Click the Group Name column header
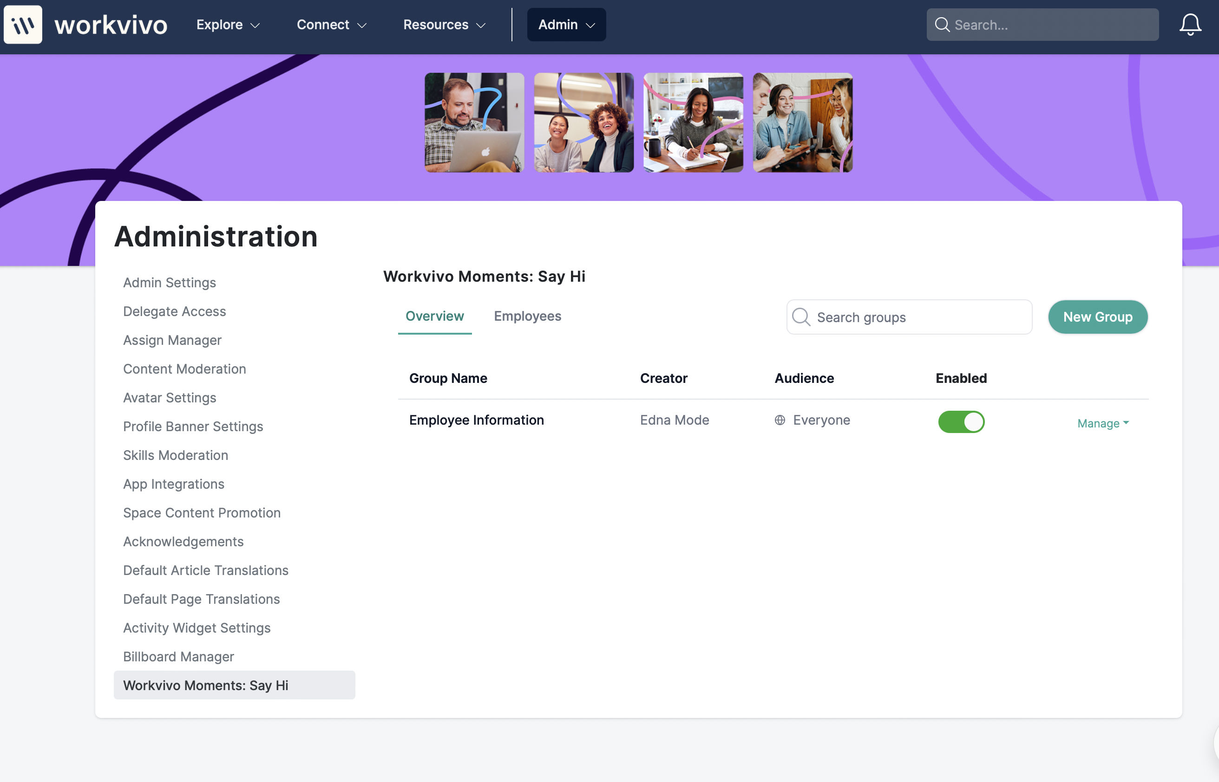Screen dimensions: 1219x782 point(448,378)
